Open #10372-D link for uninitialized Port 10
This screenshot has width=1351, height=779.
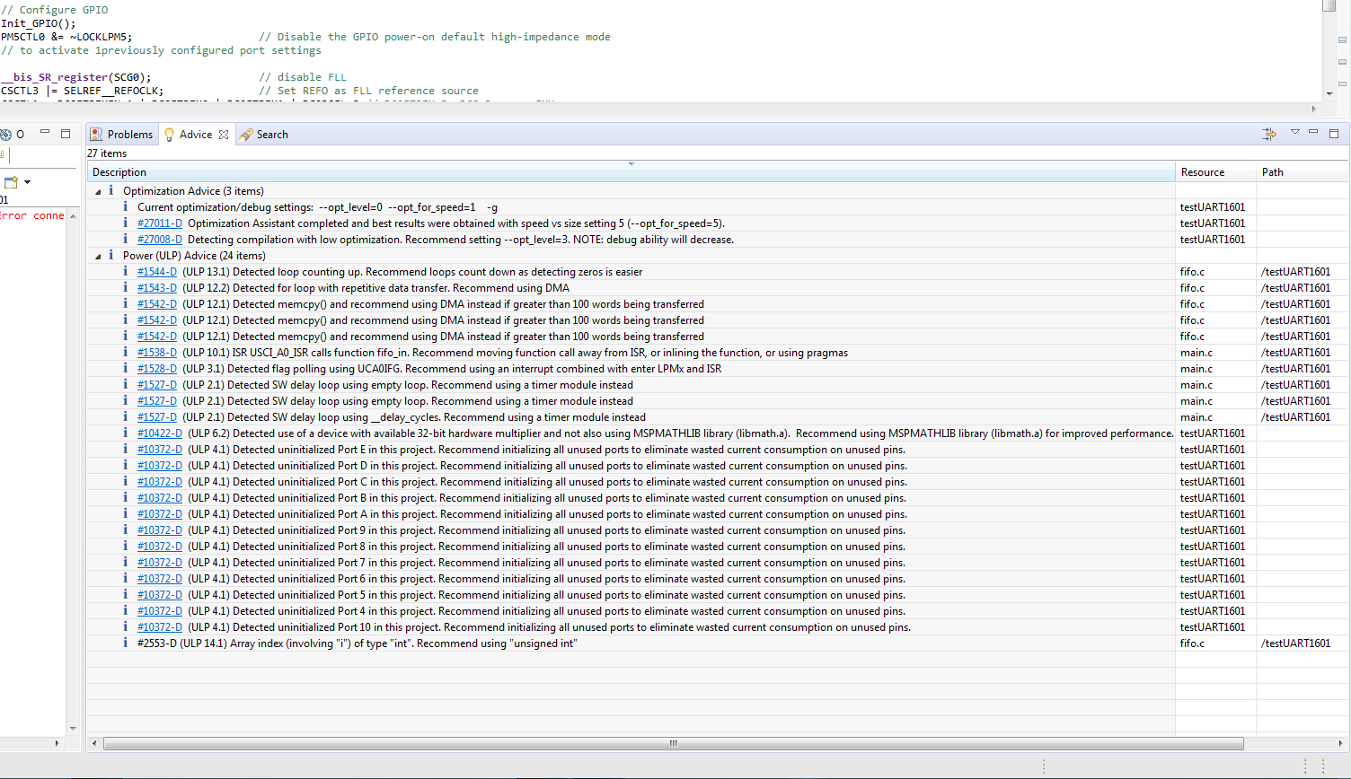160,627
